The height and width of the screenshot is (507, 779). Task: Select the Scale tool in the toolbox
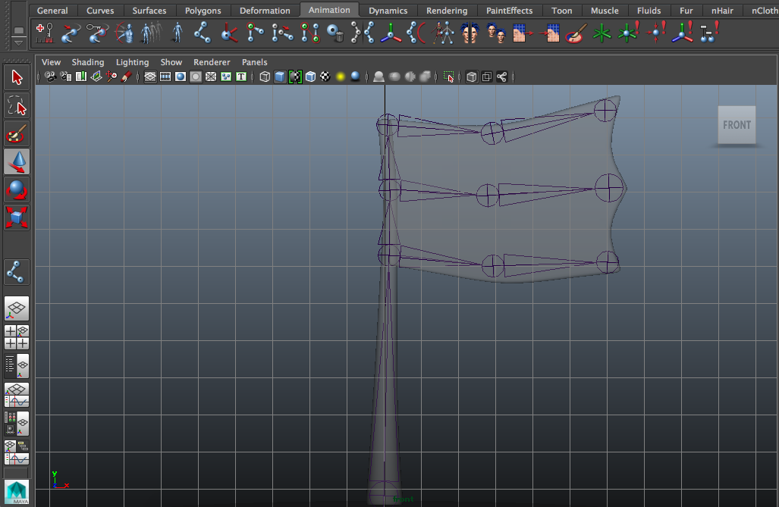coord(17,218)
